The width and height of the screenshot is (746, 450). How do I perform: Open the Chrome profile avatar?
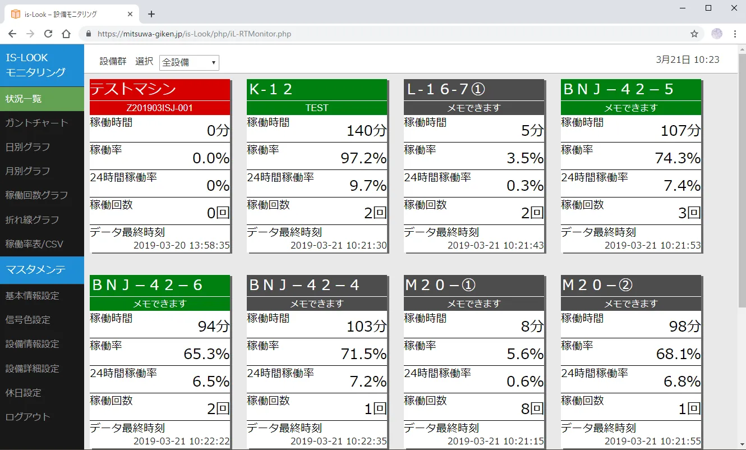point(717,34)
